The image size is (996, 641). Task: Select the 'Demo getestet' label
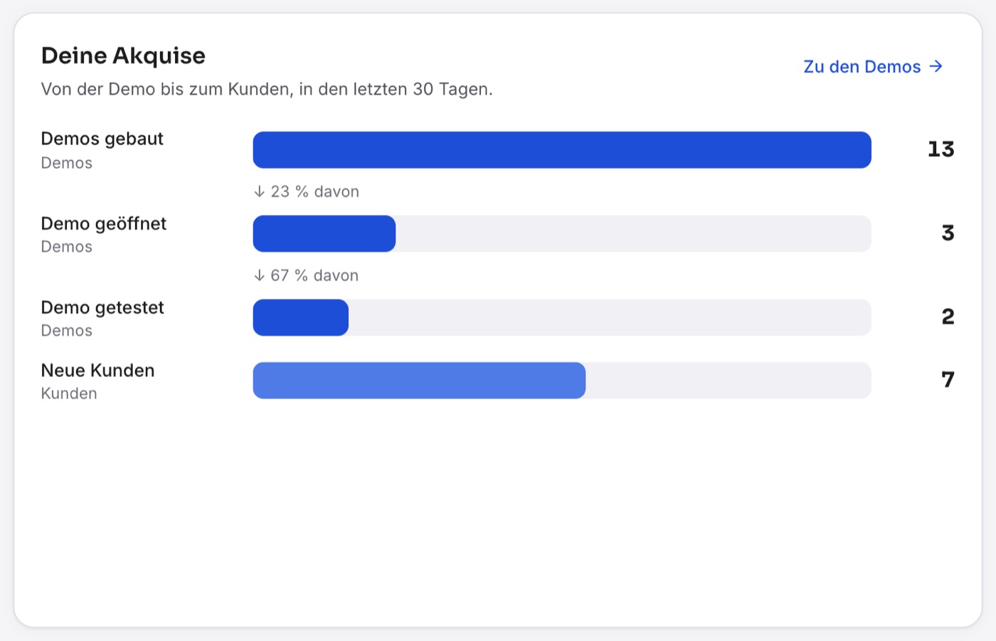(102, 307)
